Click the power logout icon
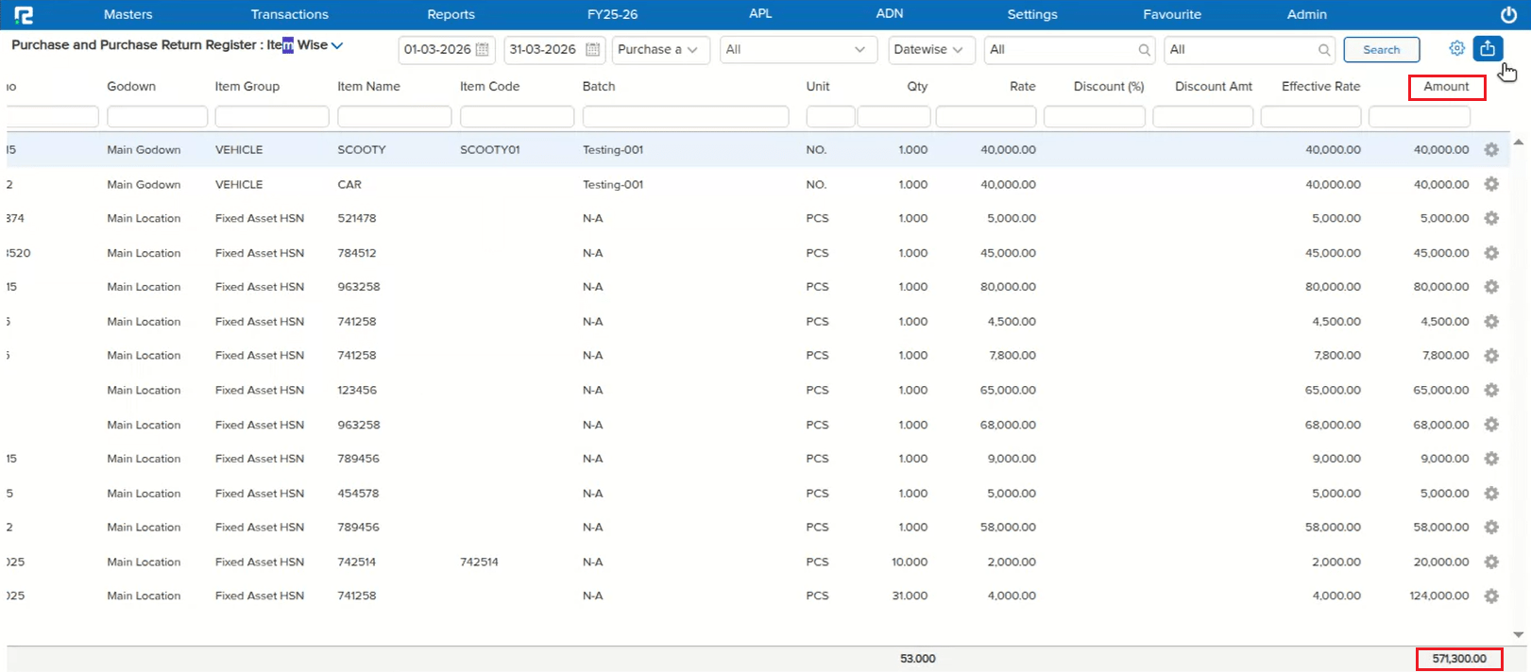Viewport: 1531px width, 672px height. point(1508,15)
